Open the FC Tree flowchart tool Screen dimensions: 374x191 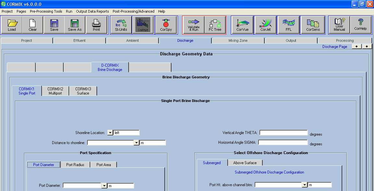[x=215, y=25]
